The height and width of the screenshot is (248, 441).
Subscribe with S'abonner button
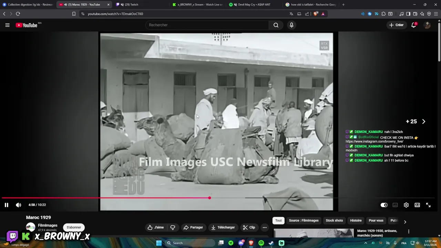point(74,227)
